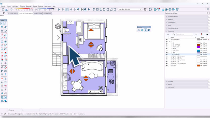Choose the red Pencil line tool

tap(2, 35)
